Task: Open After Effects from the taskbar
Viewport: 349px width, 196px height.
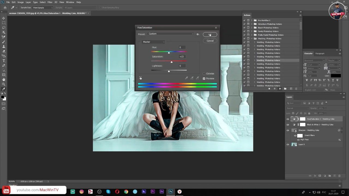Action: [162, 192]
